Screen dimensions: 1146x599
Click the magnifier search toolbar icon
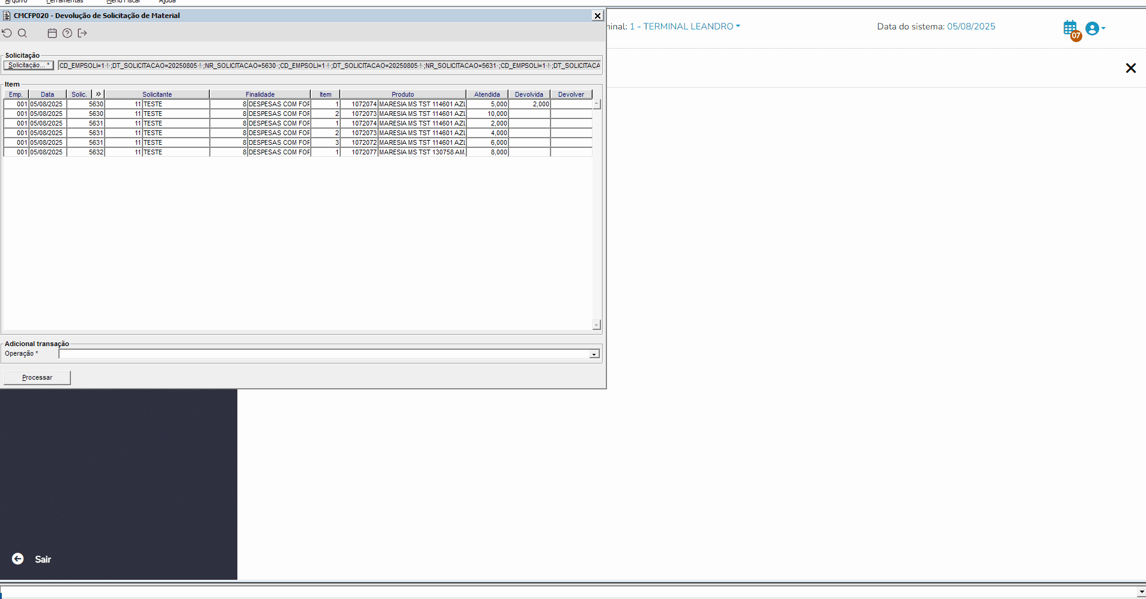[x=22, y=33]
